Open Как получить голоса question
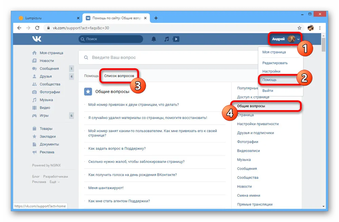 coord(133,175)
